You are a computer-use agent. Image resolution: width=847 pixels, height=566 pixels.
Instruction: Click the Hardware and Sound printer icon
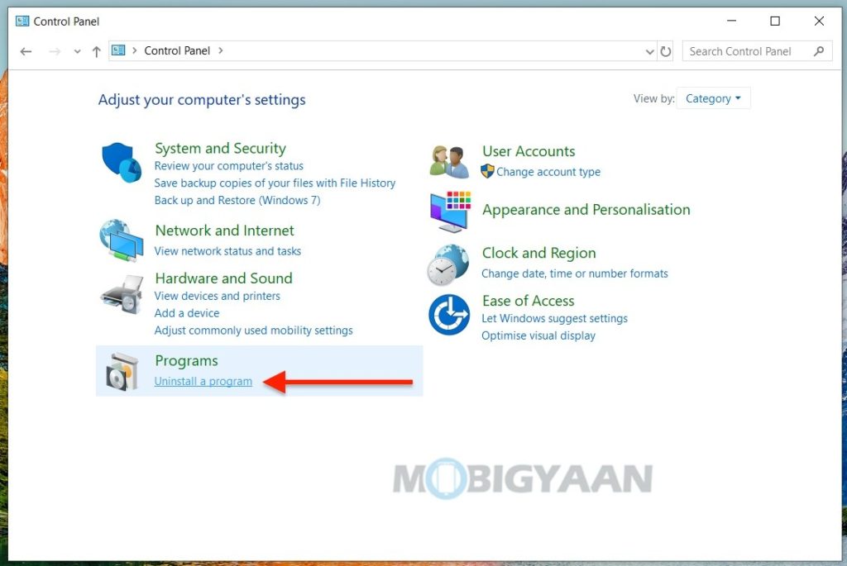pyautogui.click(x=121, y=295)
